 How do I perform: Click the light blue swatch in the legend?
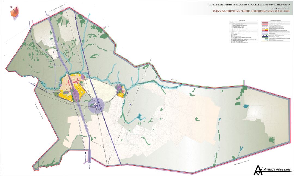[x=267, y=40]
